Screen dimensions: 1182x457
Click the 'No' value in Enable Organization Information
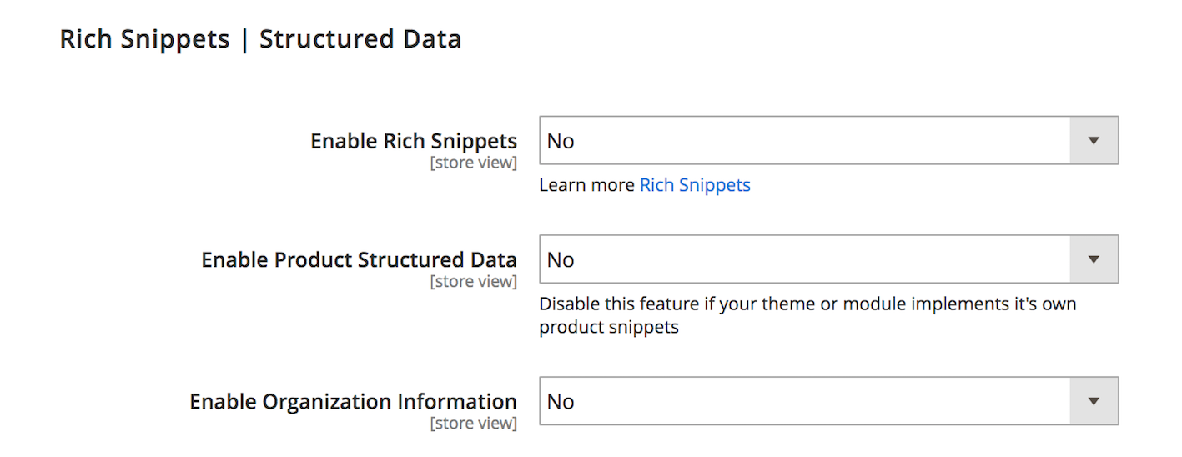(x=561, y=401)
